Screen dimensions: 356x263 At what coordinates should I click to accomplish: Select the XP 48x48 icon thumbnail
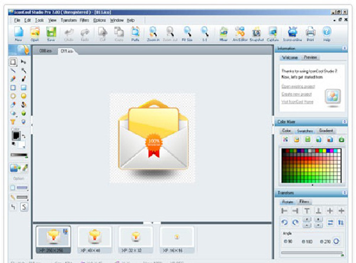point(95,240)
